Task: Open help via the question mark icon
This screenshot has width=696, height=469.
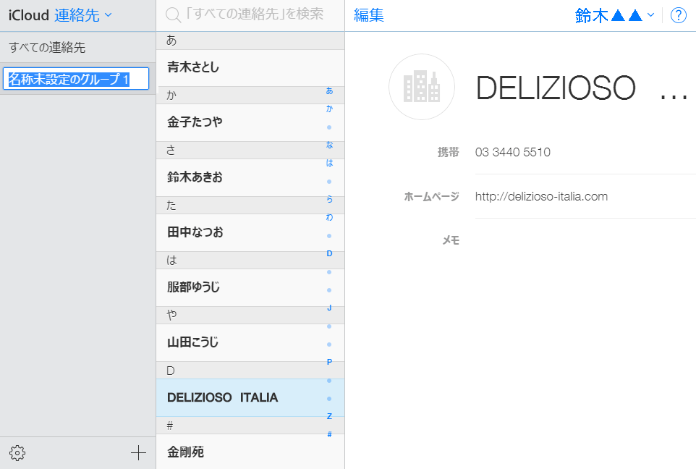Action: (x=678, y=14)
